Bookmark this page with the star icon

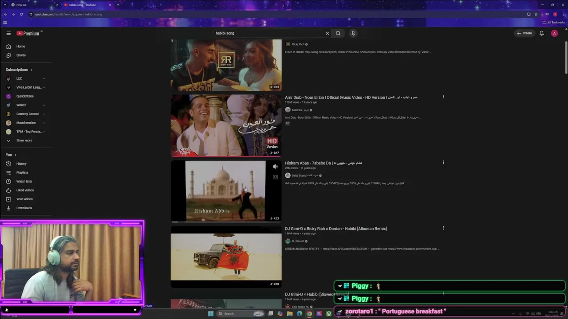click(536, 14)
